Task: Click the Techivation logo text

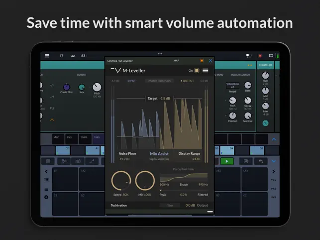Action: click(x=119, y=206)
